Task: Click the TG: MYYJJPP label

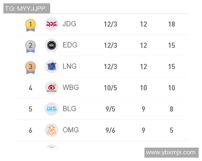Action: click(27, 8)
